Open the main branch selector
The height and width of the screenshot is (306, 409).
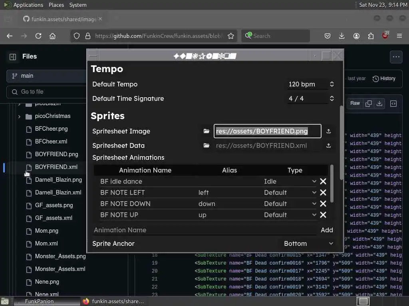click(46, 76)
